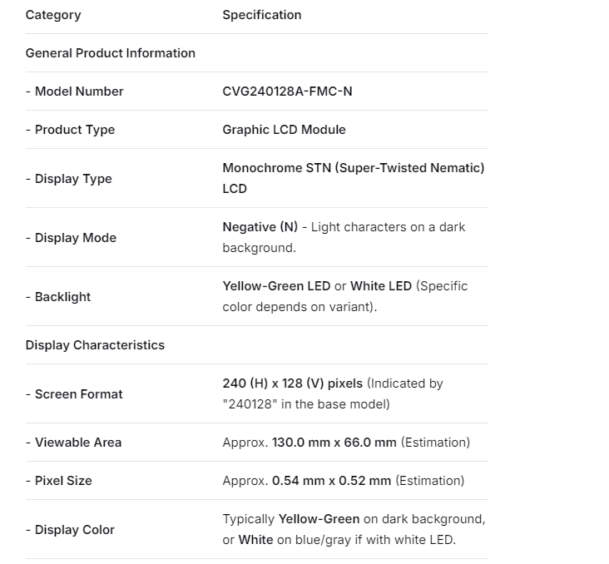The width and height of the screenshot is (609, 564).
Task: Click the Yellow-Green LED backlight text
Action: [276, 286]
